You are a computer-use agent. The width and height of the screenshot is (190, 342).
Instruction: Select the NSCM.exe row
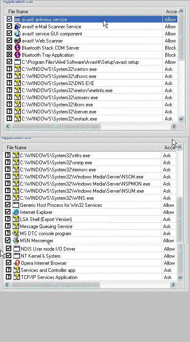click(x=89, y=177)
